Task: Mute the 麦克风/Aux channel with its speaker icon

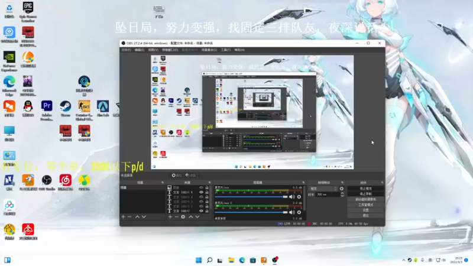Action: (x=291, y=197)
